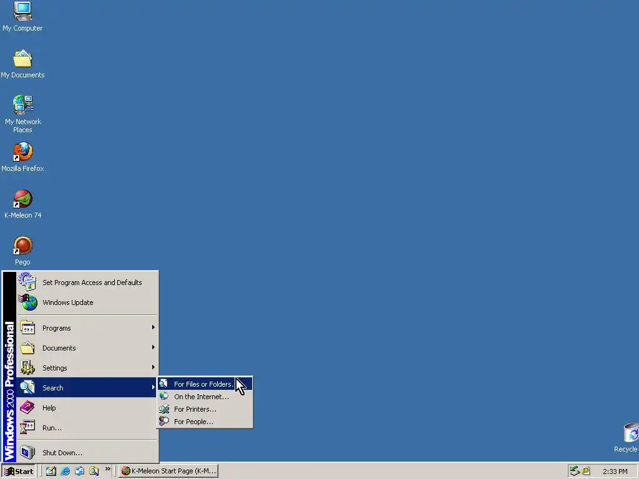Select the K-Meleon 74 desktop shortcut
This screenshot has height=479, width=639.
coord(22,204)
